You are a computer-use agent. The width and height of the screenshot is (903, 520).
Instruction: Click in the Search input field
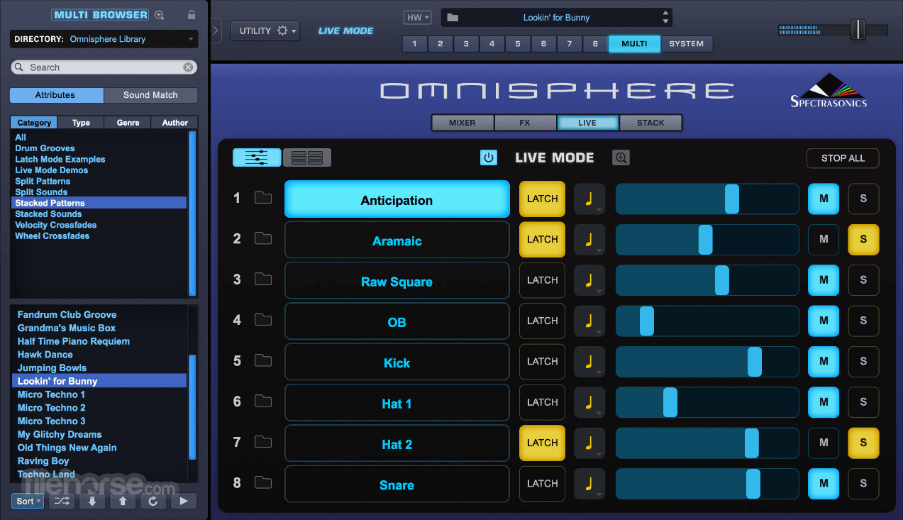tap(104, 67)
